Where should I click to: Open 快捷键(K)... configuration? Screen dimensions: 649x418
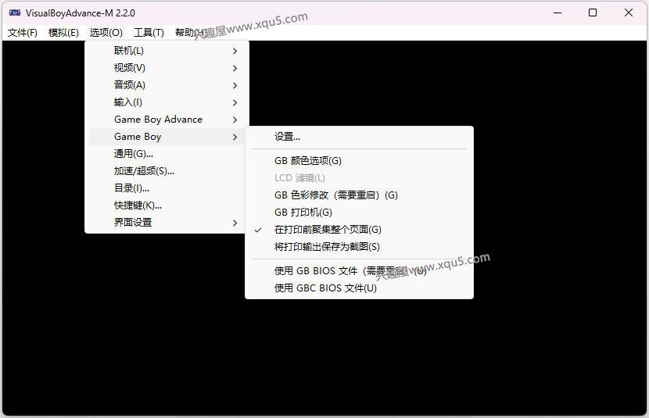[x=167, y=205]
